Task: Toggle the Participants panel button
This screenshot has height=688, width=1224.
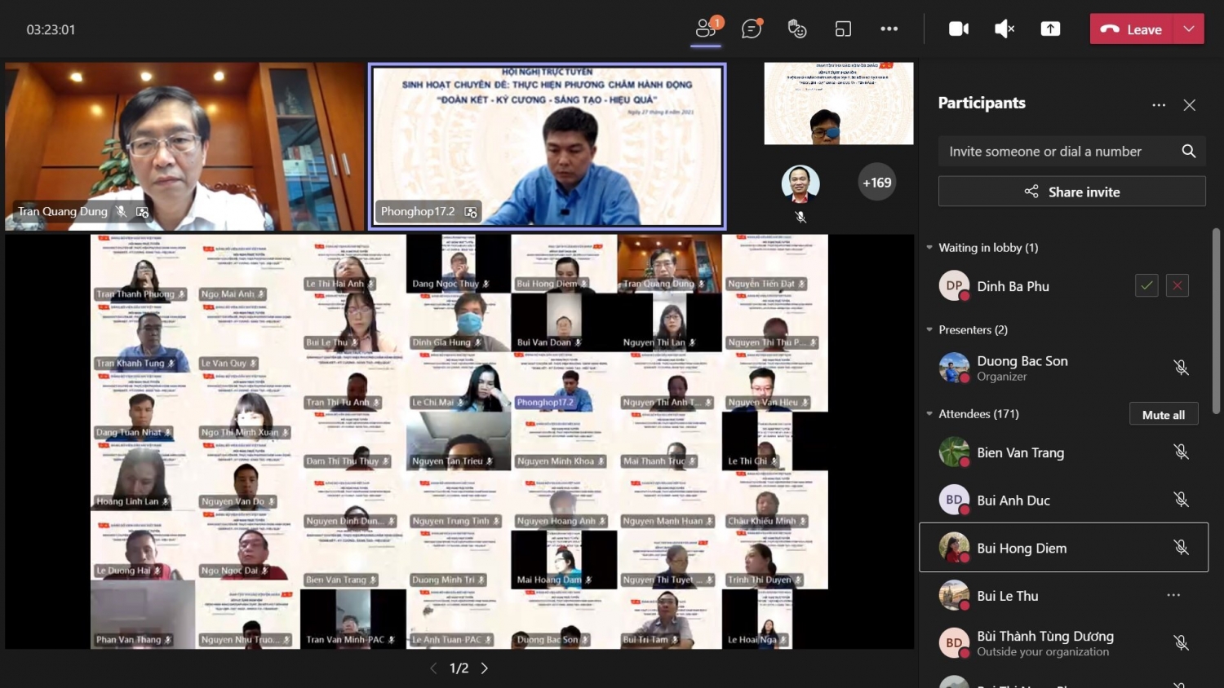Action: pos(706,29)
